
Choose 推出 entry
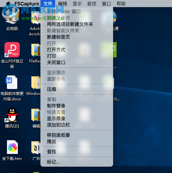(77, 141)
